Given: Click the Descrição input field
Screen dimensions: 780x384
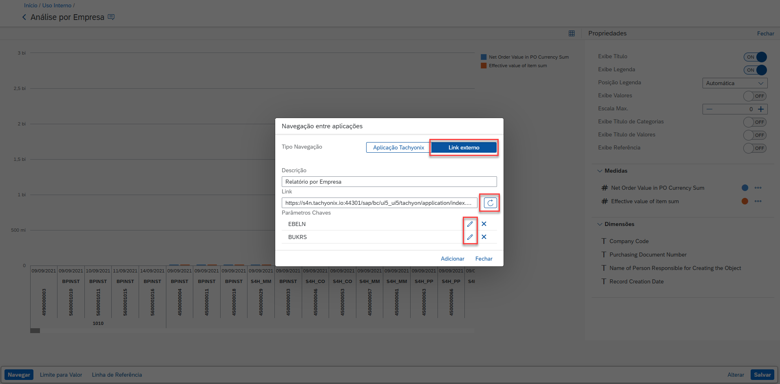Looking at the screenshot, I should pyautogui.click(x=389, y=182).
